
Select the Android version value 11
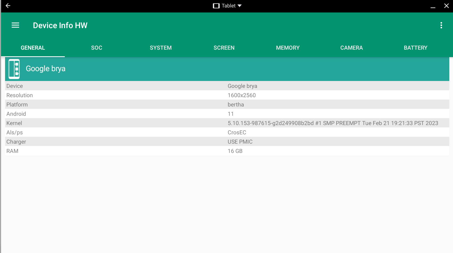[231, 114]
